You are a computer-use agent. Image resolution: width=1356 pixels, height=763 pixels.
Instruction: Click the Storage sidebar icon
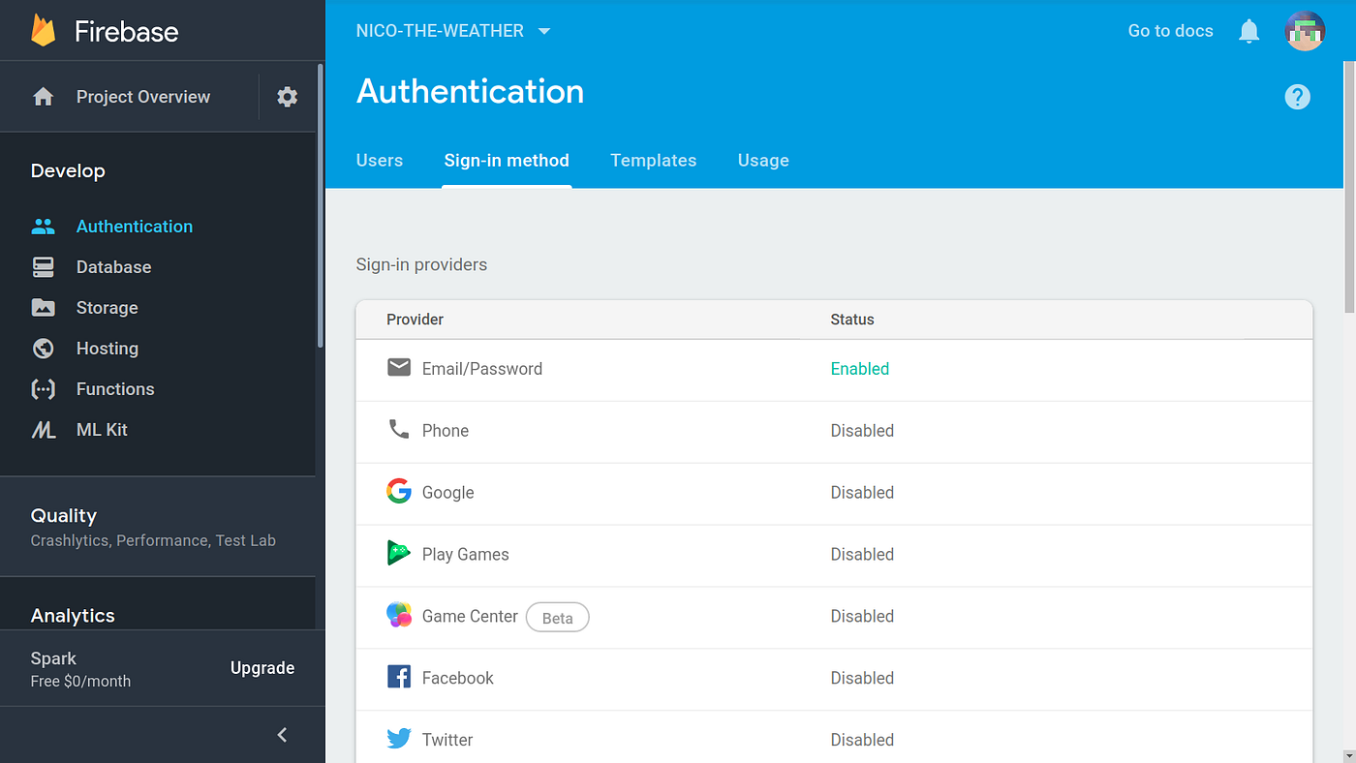43,307
